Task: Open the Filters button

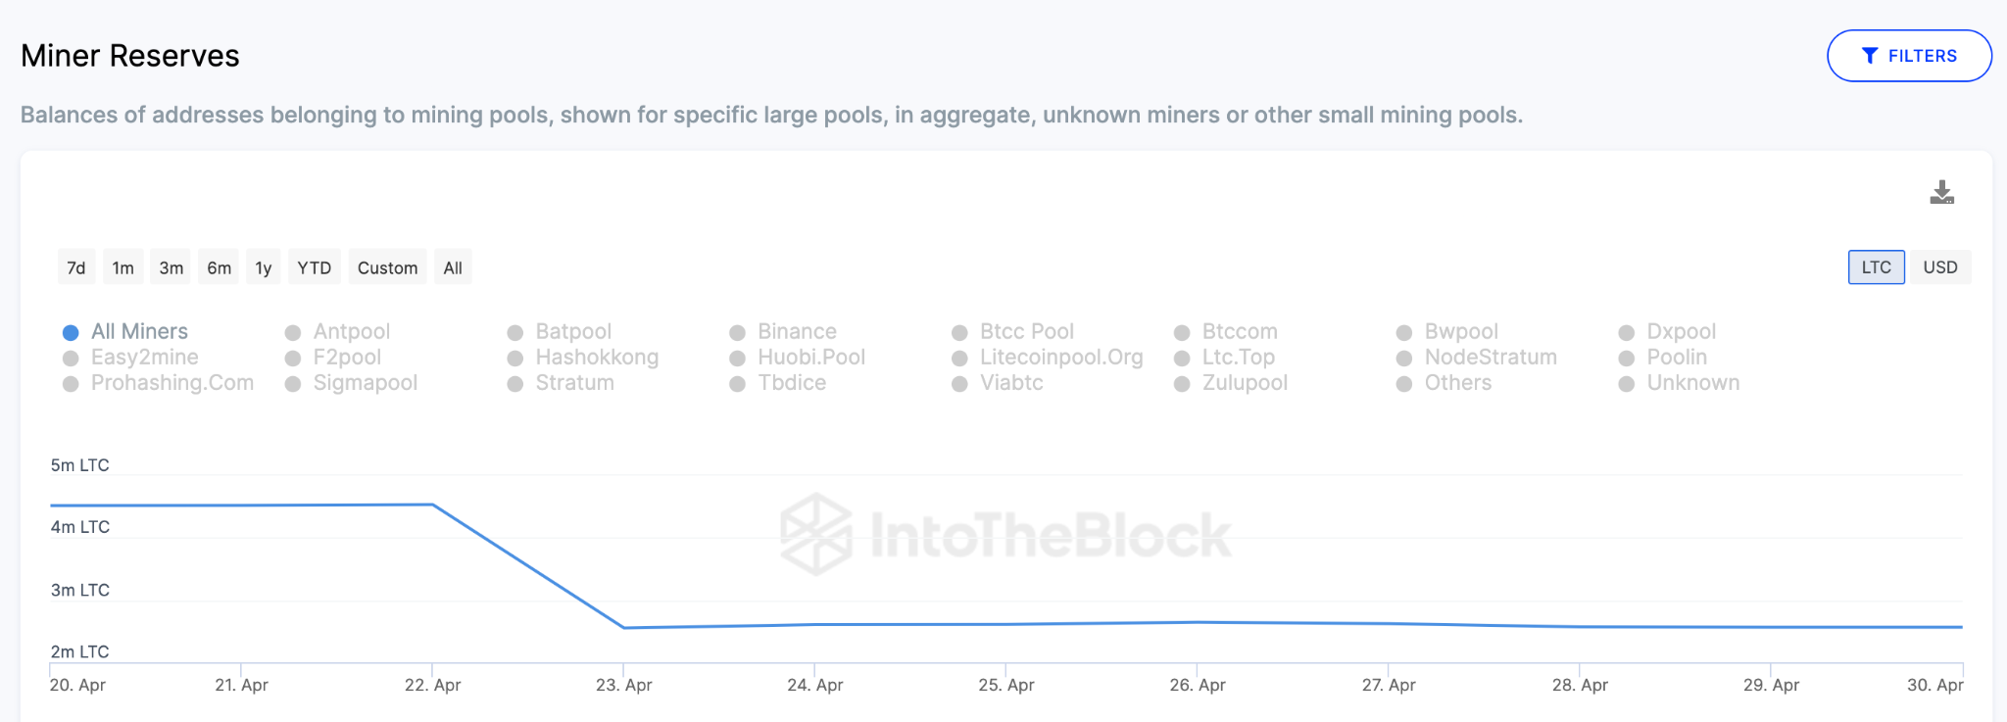Action: click(x=1908, y=56)
